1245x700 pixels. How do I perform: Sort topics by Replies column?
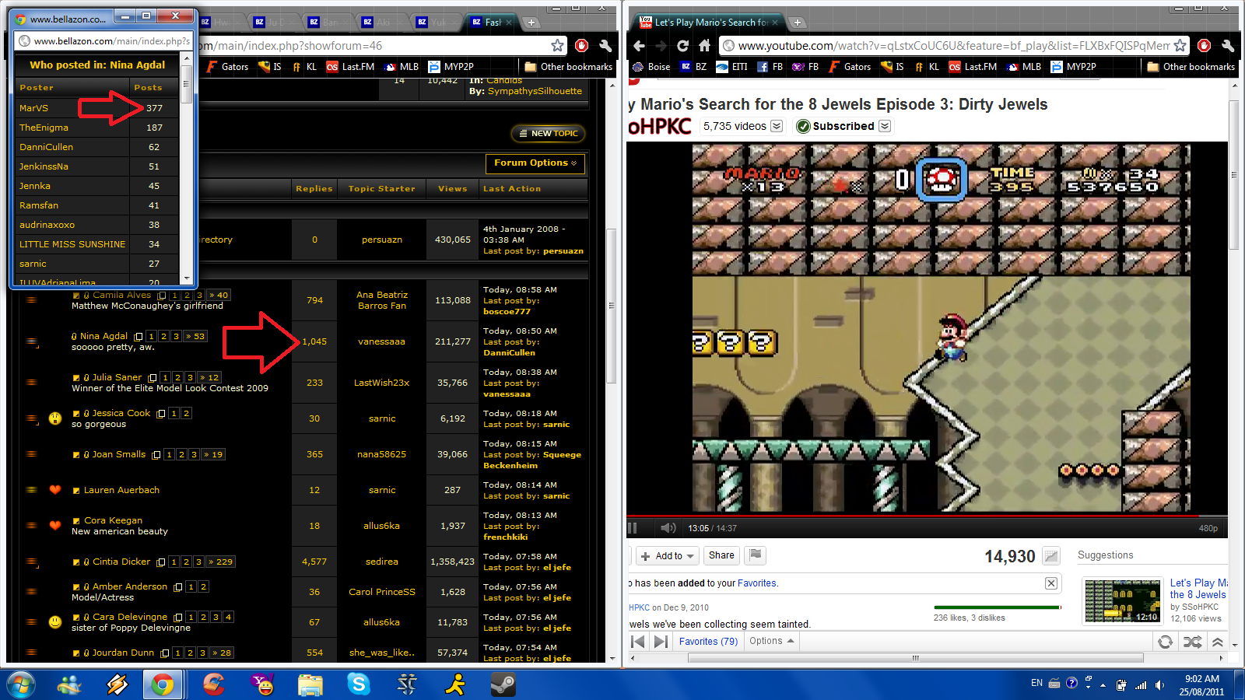[x=314, y=188]
